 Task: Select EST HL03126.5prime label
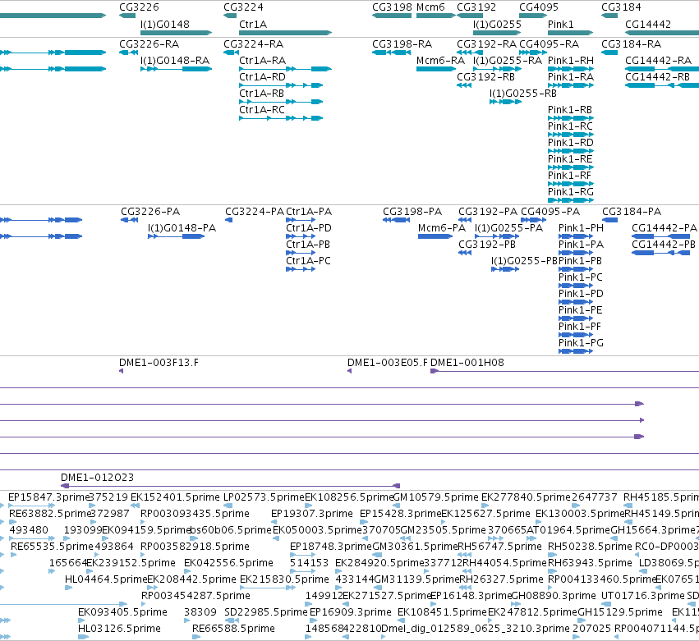tap(119, 628)
